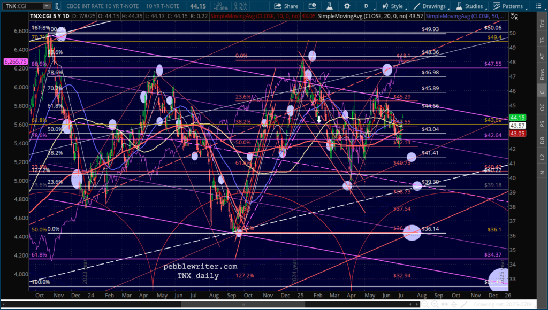Screen dimensions: 548x310
Task: Open chart settings gear icon
Action: coord(348,6)
